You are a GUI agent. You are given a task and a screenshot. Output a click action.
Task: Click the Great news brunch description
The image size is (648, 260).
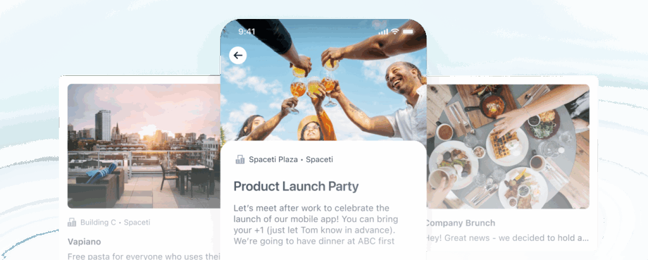tap(508, 238)
